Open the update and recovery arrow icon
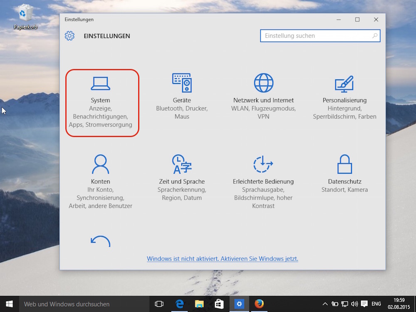Image resolution: width=416 pixels, height=312 pixels. pyautogui.click(x=100, y=241)
